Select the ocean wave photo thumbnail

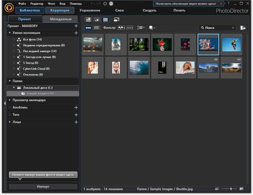pos(139,67)
